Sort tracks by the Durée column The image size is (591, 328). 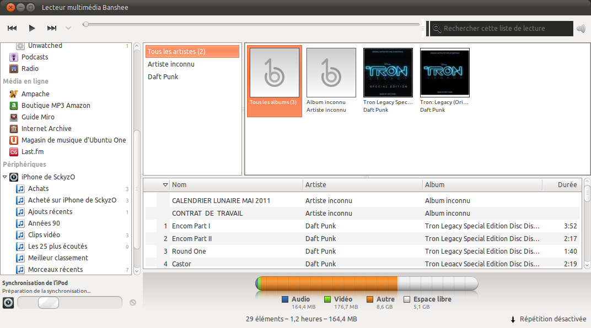(x=566, y=185)
